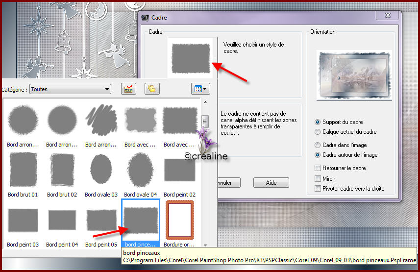The width and height of the screenshot is (420, 272).
Task: Click the Aide button
Action: tap(271, 182)
